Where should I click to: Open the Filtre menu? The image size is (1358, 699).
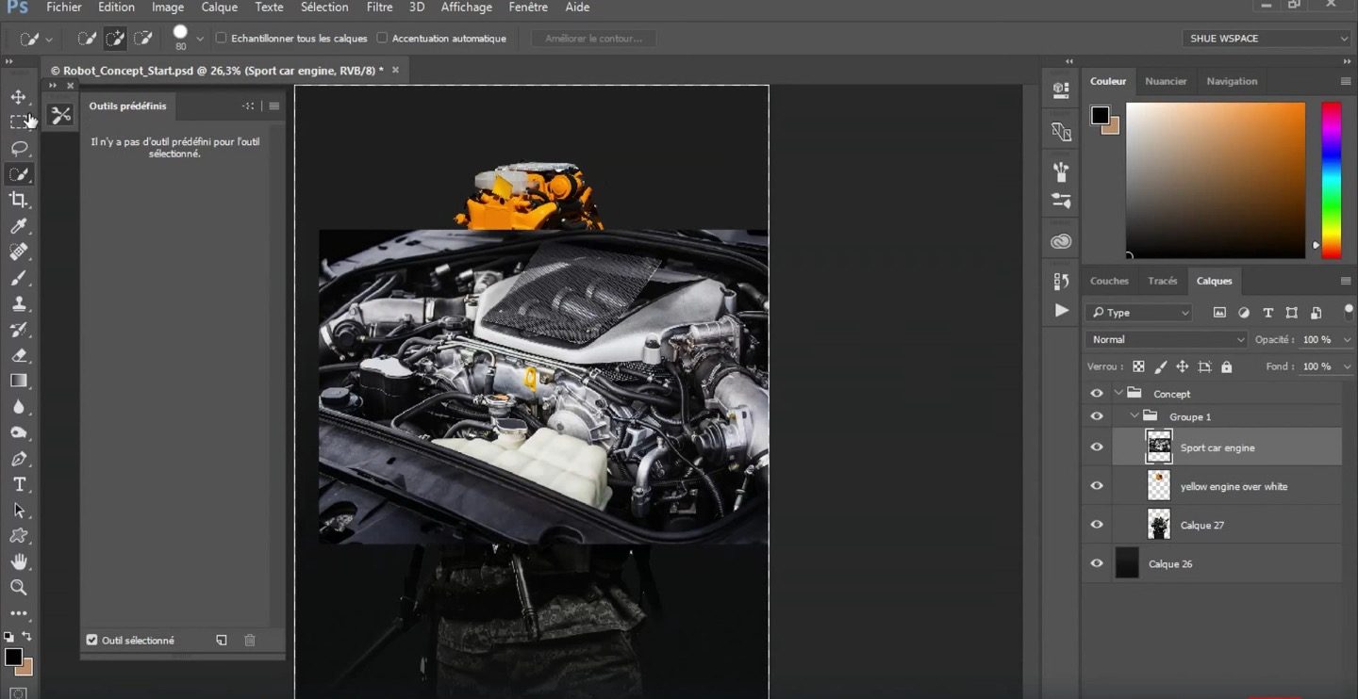(x=379, y=8)
